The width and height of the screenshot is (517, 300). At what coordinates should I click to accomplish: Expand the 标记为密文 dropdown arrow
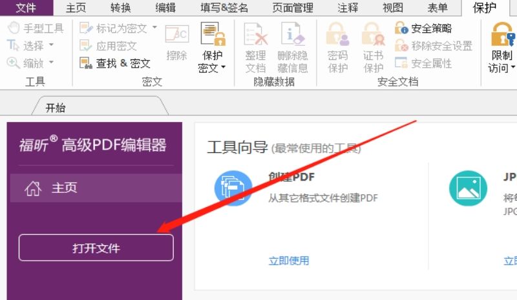[154, 27]
